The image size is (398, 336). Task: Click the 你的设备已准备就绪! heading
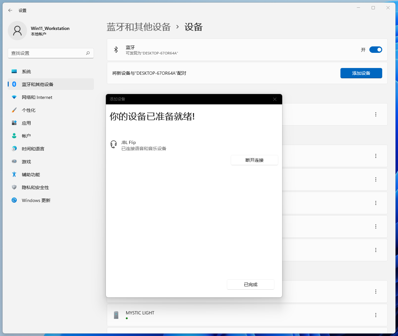point(152,117)
